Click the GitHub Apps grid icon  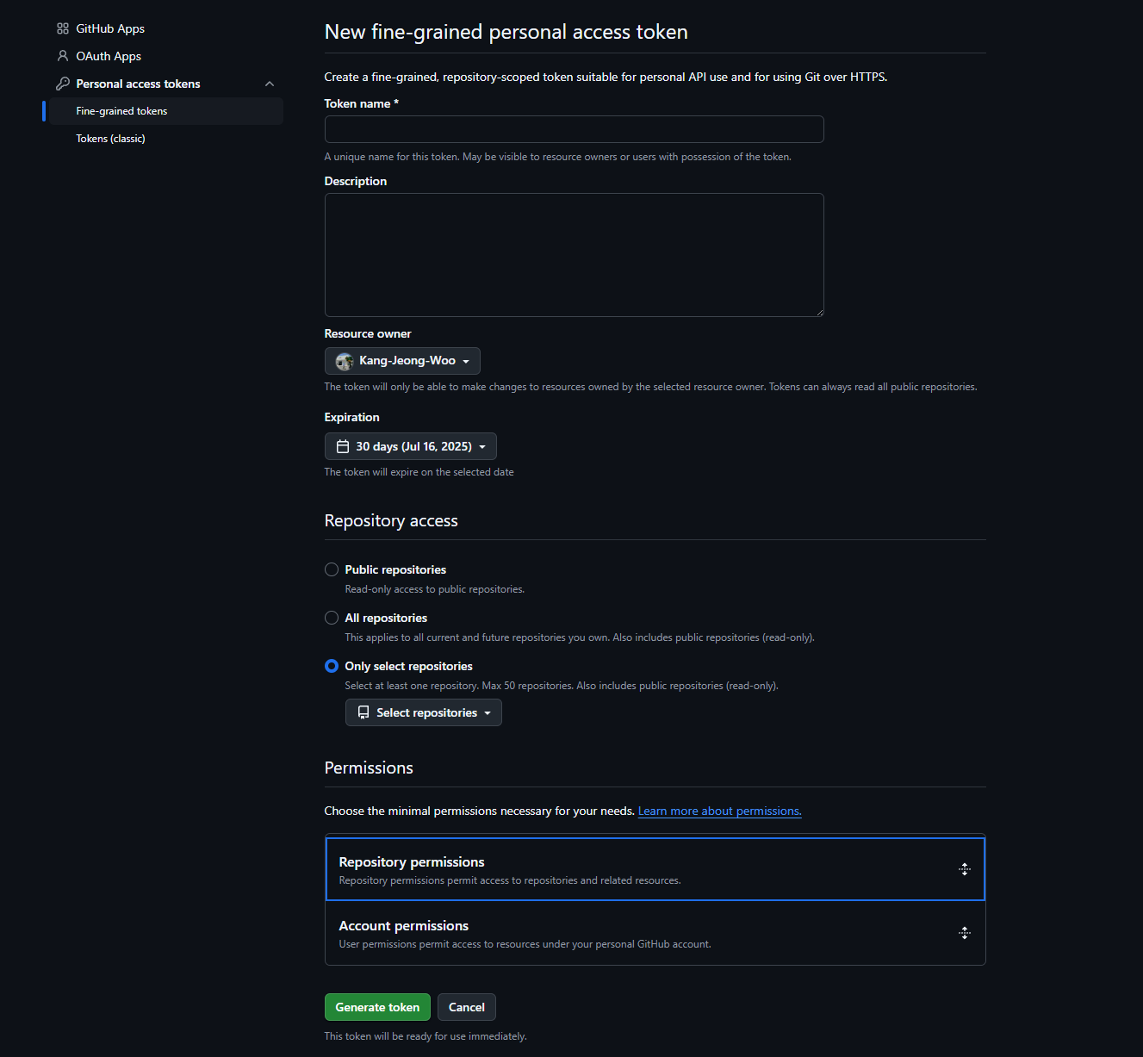[x=63, y=28]
